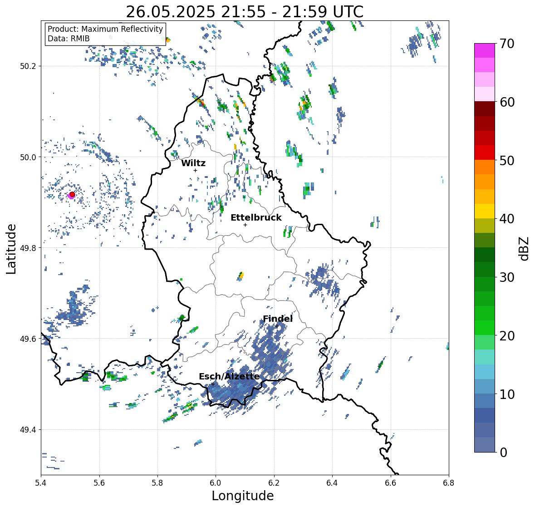Click the Longitude axis label
535x507 pixels.
point(243,496)
